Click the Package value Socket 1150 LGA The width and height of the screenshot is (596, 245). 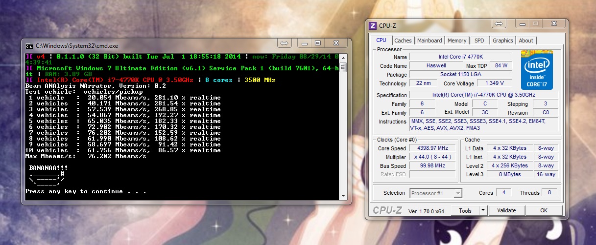460,75
